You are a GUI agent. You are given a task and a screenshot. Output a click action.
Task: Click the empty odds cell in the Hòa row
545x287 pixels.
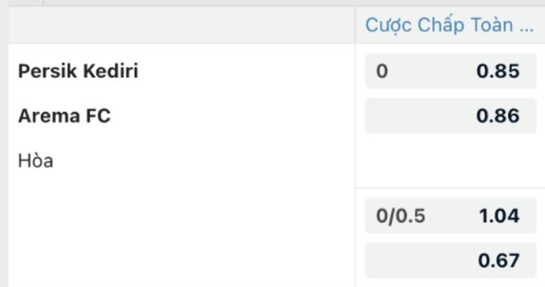[449, 161]
